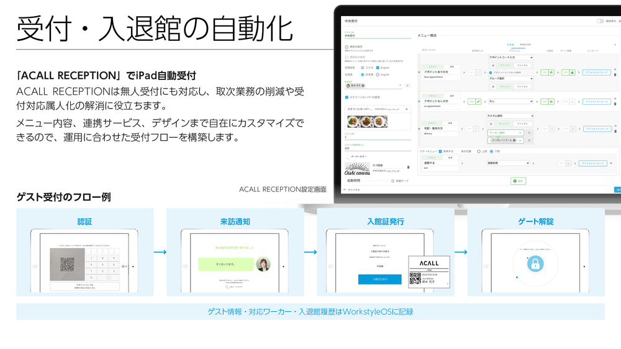The height and width of the screenshot is (349, 621).
Task: Open the アポイントコード入力 action dropdown
Action: click(511, 58)
